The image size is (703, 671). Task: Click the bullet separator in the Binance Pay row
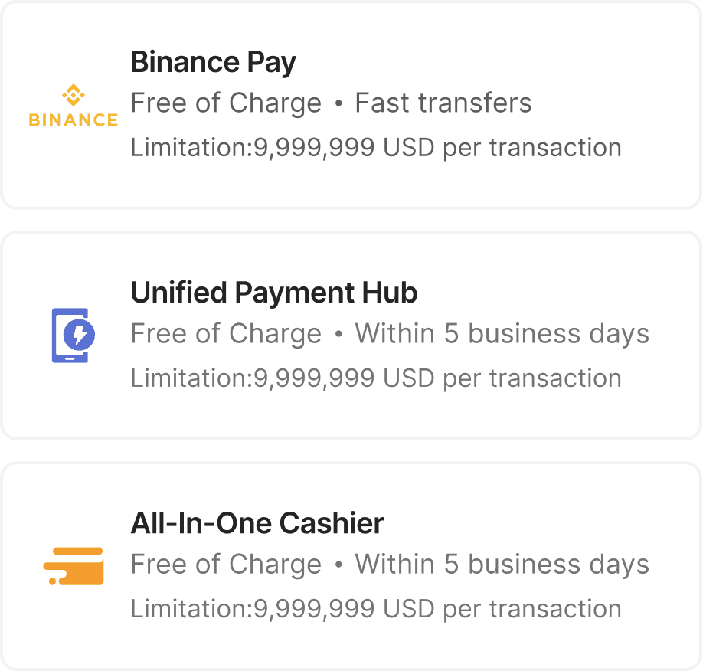pyautogui.click(x=338, y=104)
